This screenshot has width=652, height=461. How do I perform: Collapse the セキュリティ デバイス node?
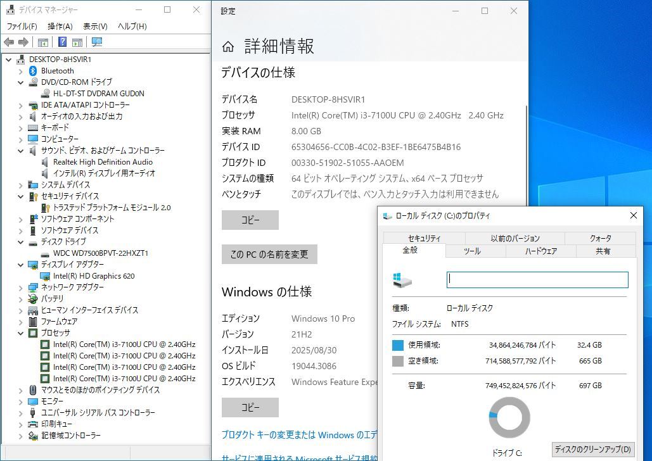(x=20, y=196)
